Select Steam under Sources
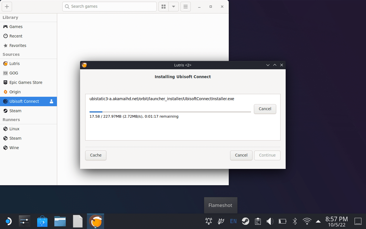 tap(28, 111)
